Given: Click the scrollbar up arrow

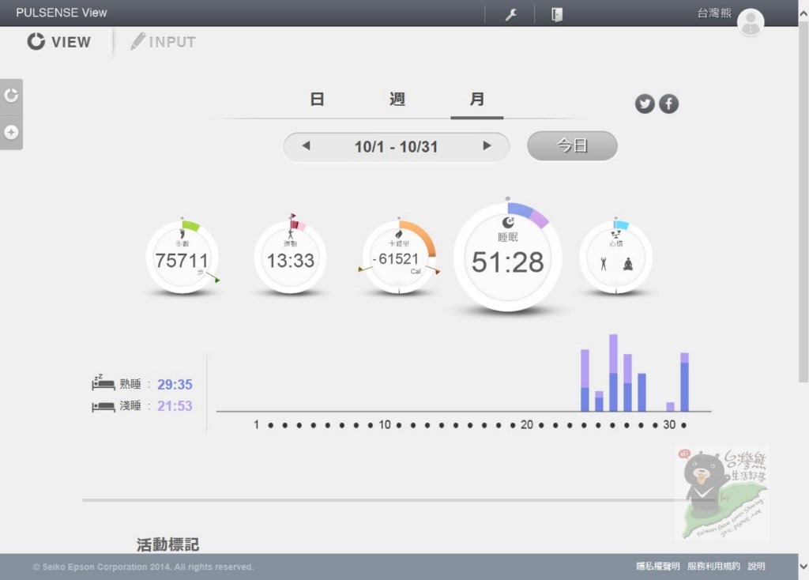Looking at the screenshot, I should click(x=803, y=14).
